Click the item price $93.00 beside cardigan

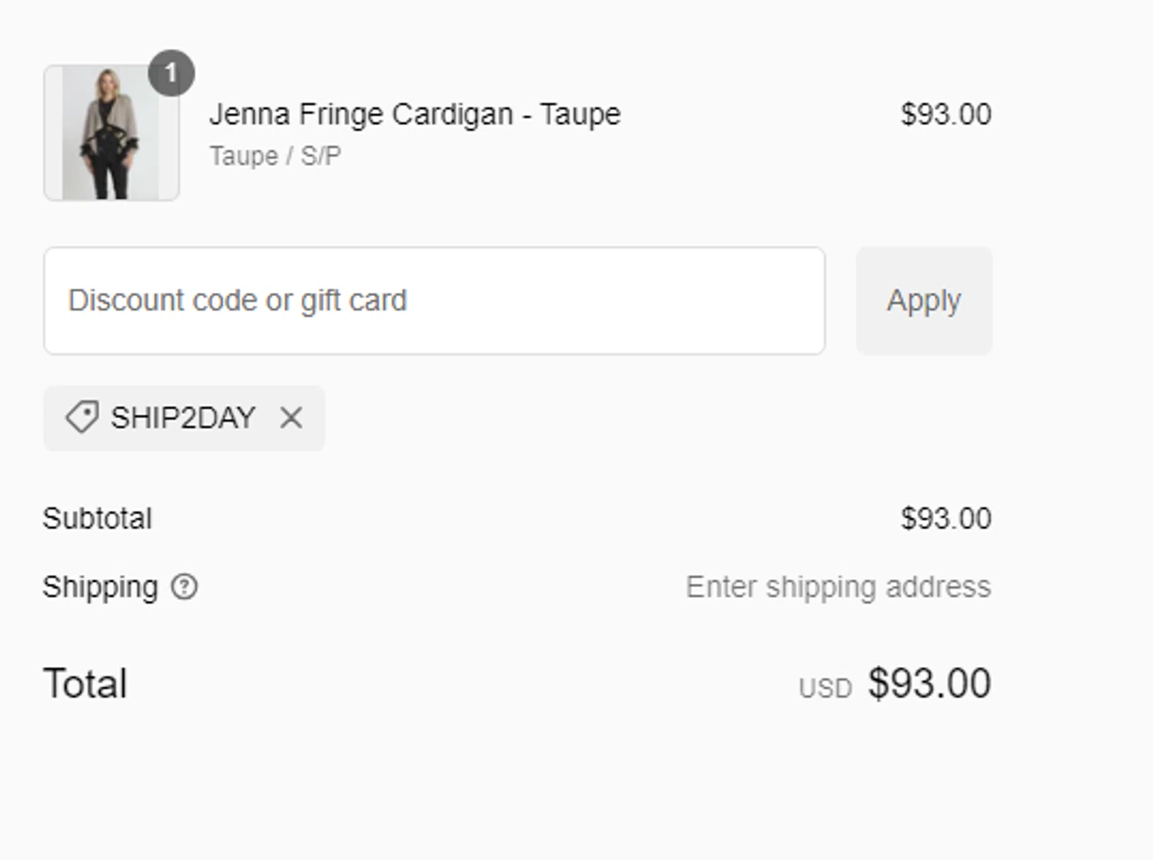(946, 115)
